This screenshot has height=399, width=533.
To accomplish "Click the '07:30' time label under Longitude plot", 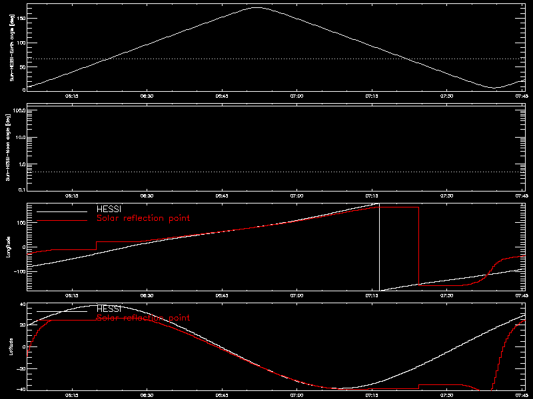I will pyautogui.click(x=446, y=296).
